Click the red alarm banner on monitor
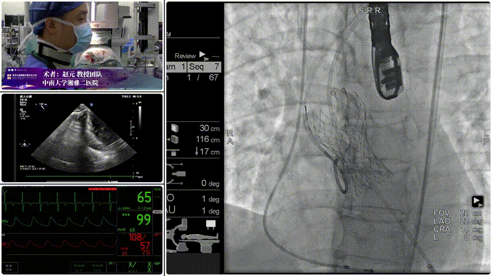Viewport: 492px width, 276px height. tap(103, 189)
